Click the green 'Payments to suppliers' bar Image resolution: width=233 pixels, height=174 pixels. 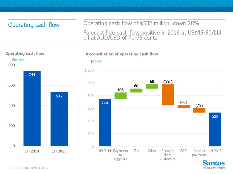click(121, 96)
